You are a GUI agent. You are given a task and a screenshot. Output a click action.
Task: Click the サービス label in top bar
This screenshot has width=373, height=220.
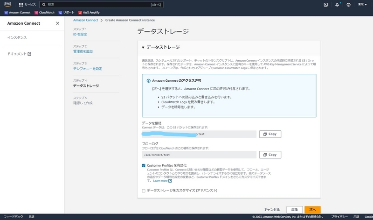pyautogui.click(x=30, y=5)
